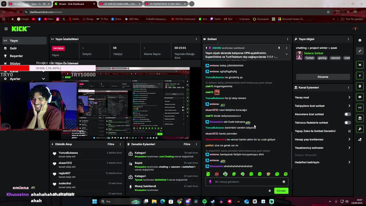Open Netflix bookmark in the bookmarks bar
Viewport: 366px width, 206px height.
point(73,19)
